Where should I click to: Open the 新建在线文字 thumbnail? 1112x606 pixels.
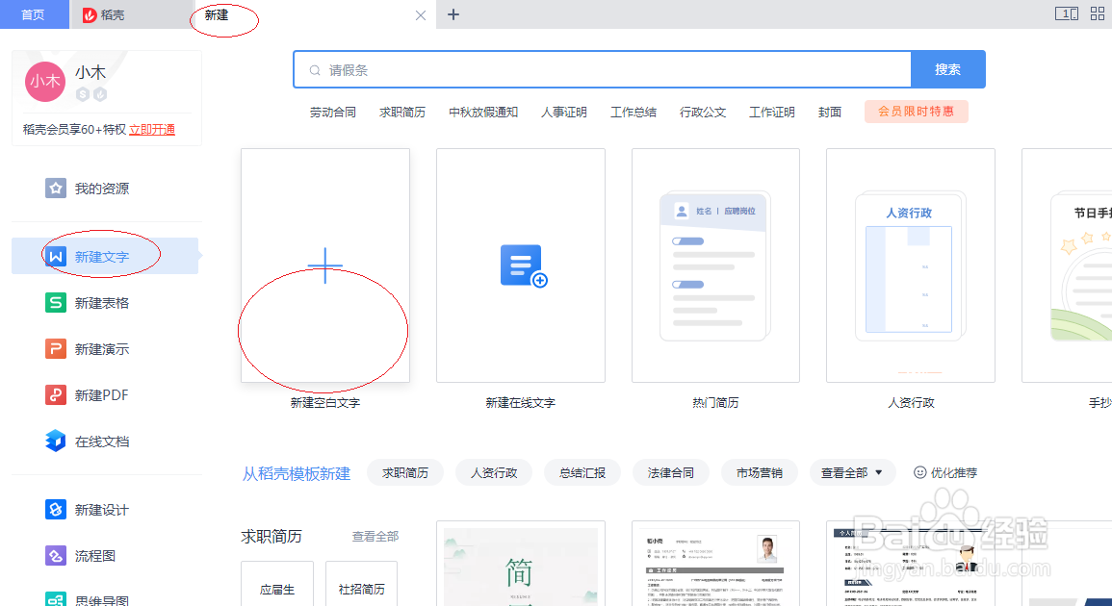pyautogui.click(x=521, y=265)
